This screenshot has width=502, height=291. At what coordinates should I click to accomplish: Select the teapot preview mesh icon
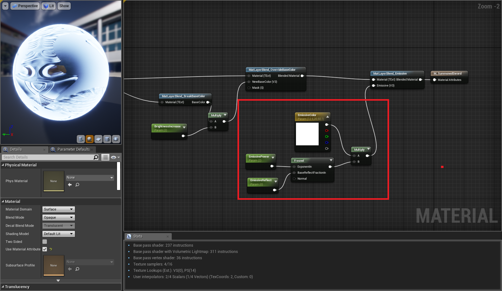[x=116, y=139]
